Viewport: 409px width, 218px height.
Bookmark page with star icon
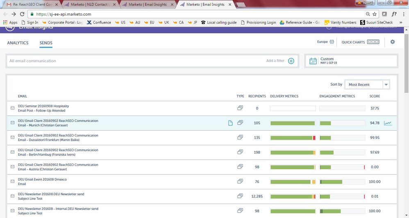coord(374,14)
